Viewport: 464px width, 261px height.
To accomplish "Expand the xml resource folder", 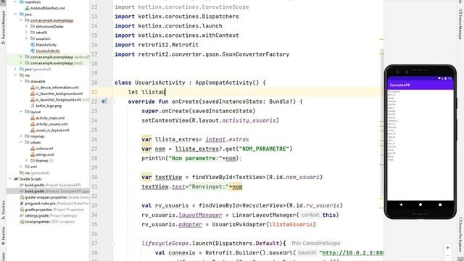I will tap(21, 167).
